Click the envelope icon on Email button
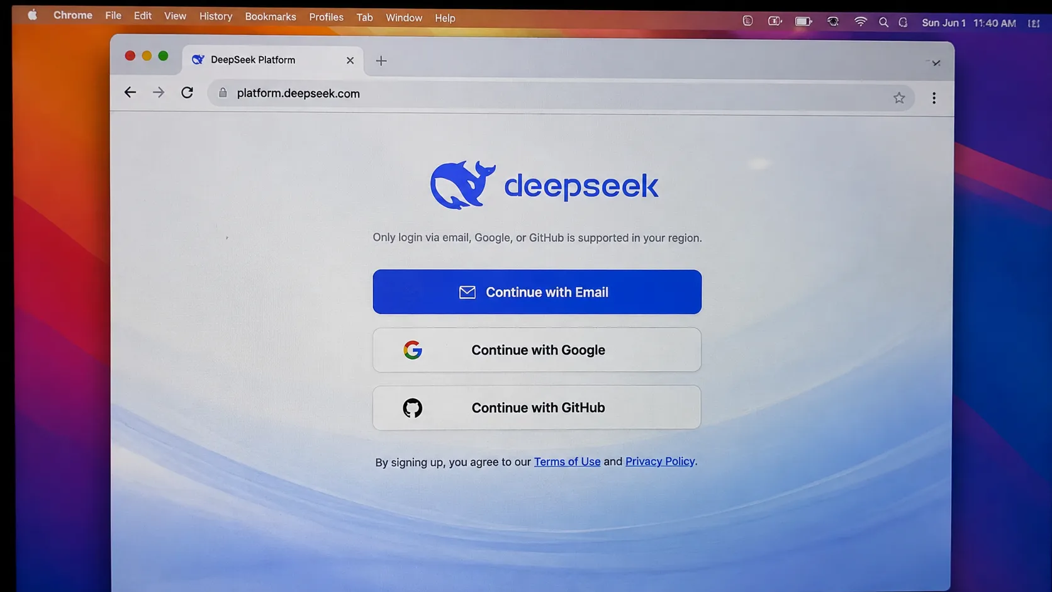The height and width of the screenshot is (592, 1052). click(467, 292)
